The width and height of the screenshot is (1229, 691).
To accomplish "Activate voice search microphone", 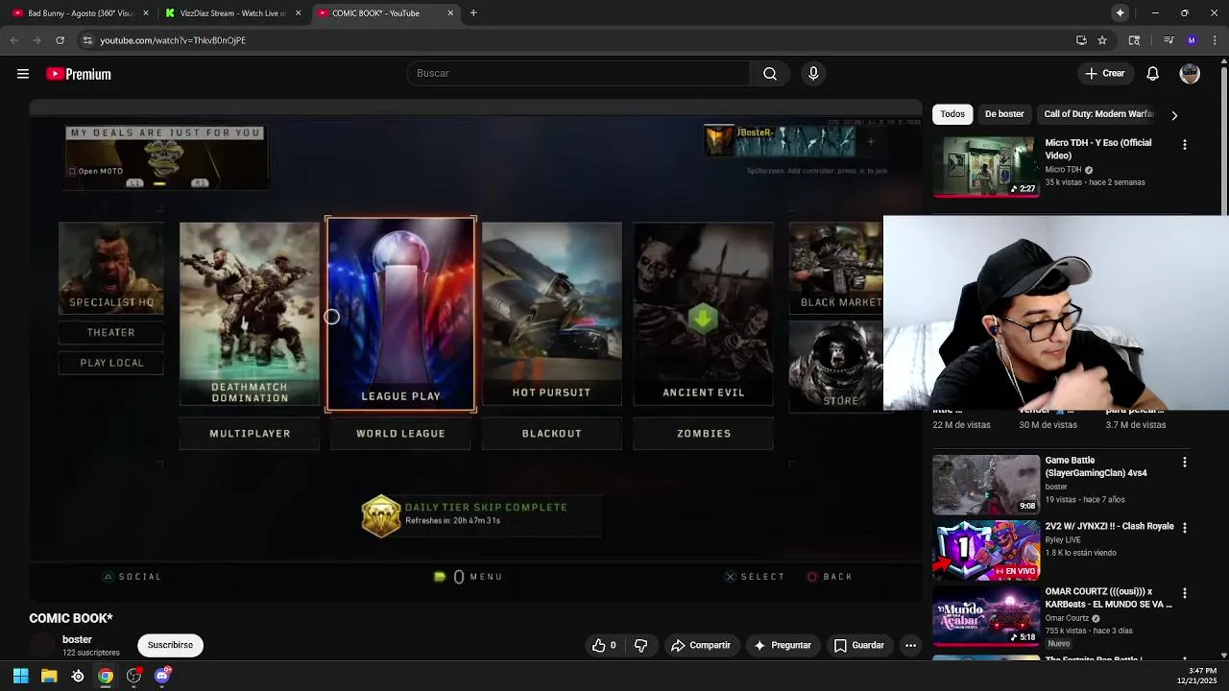I will [x=813, y=74].
